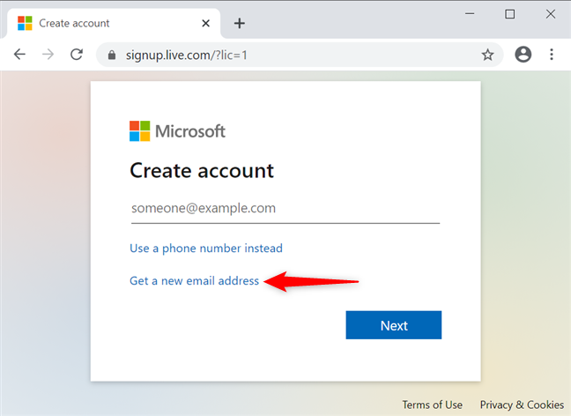571x416 pixels.
Task: Close the Chrome window
Action: (x=551, y=14)
